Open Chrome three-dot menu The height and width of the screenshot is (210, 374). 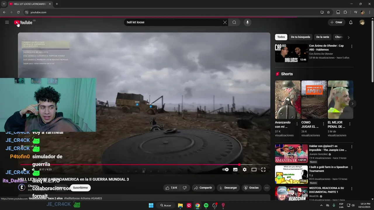point(370,12)
